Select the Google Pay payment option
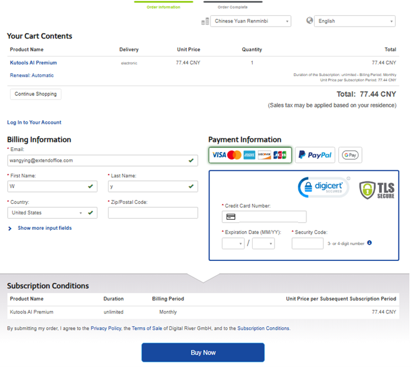The image size is (412, 367). (x=350, y=155)
